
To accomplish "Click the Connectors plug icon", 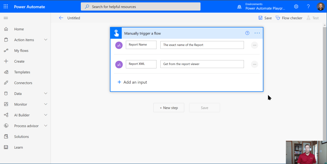I will click(x=6, y=82).
